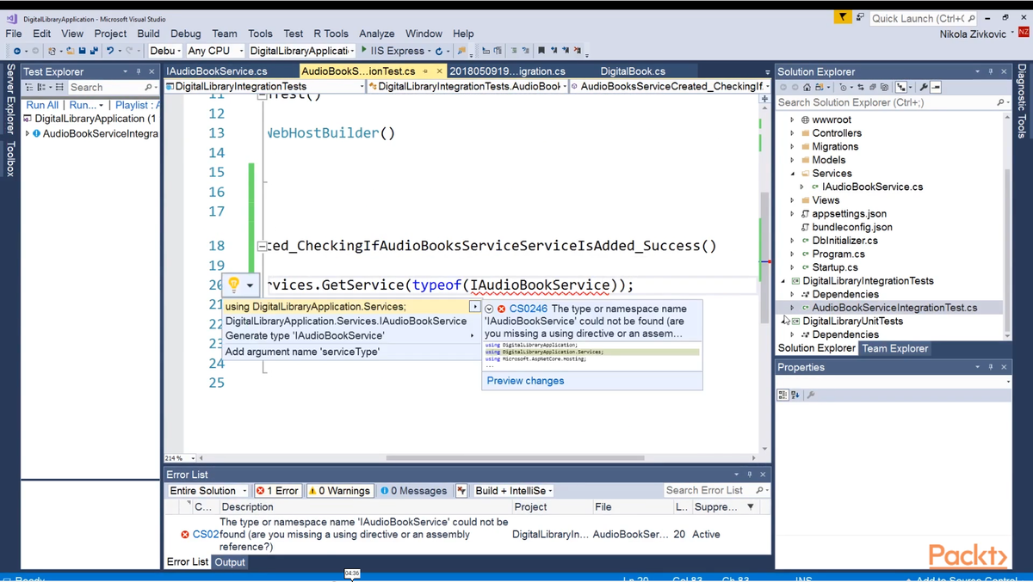Click the Test Explorer search magnifier icon

click(x=149, y=87)
